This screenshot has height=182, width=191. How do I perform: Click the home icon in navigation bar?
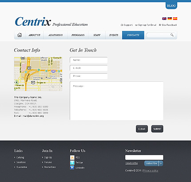pyautogui.click(x=20, y=35)
